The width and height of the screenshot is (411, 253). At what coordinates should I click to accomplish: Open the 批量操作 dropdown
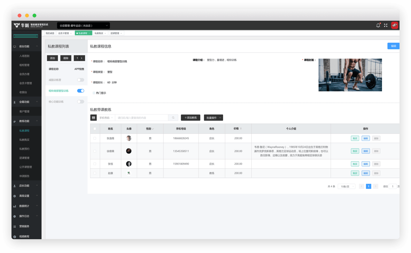[x=214, y=118]
